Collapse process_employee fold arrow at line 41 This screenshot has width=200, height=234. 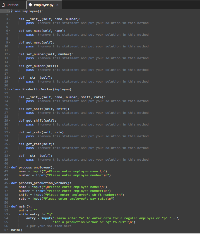coord(9,167)
